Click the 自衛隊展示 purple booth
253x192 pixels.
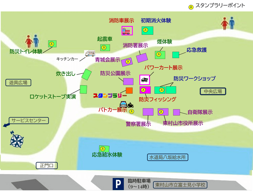point(177,112)
